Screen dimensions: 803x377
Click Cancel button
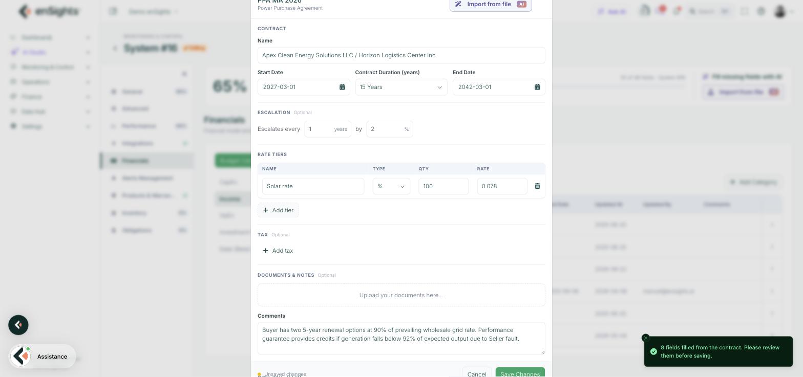[x=477, y=373]
